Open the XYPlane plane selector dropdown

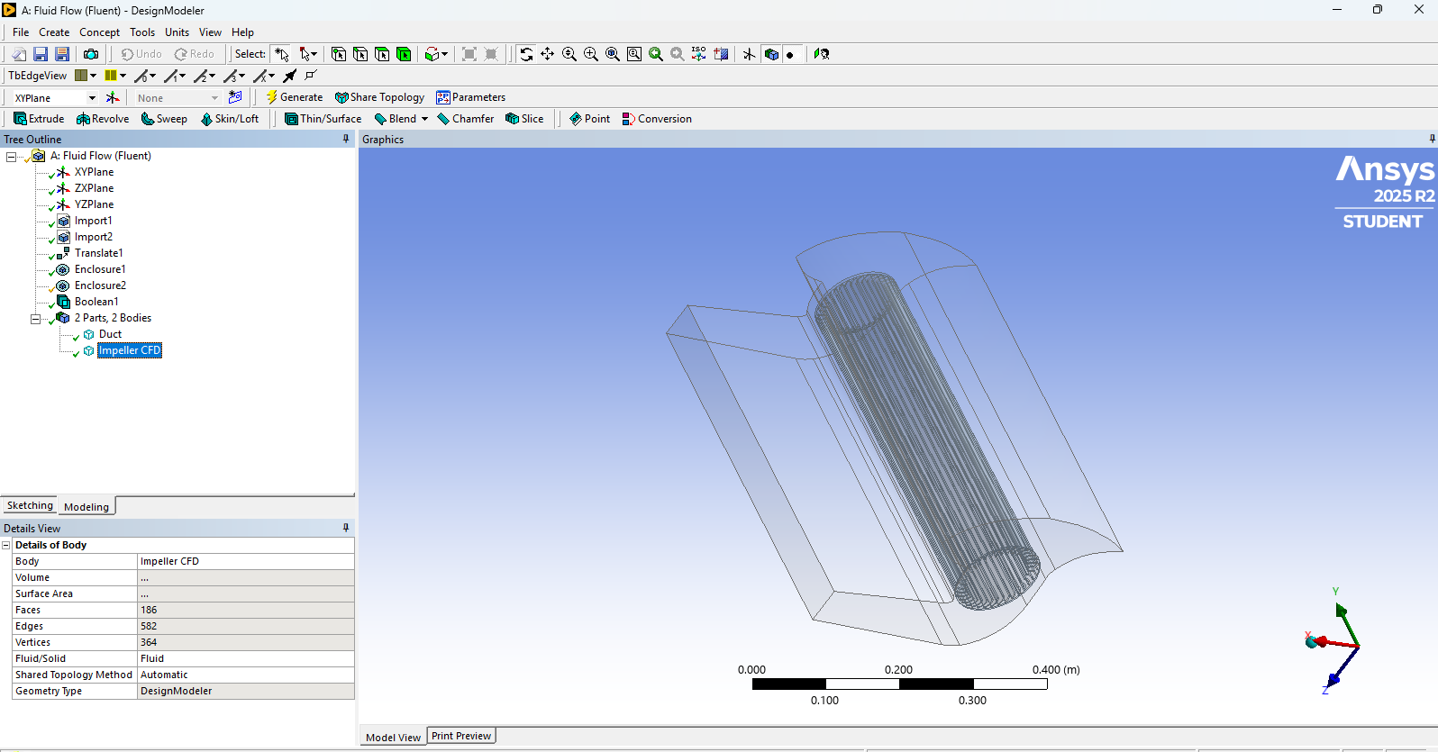pos(92,98)
